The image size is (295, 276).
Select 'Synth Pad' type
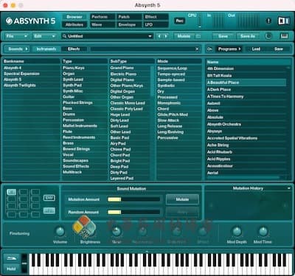click(72, 86)
